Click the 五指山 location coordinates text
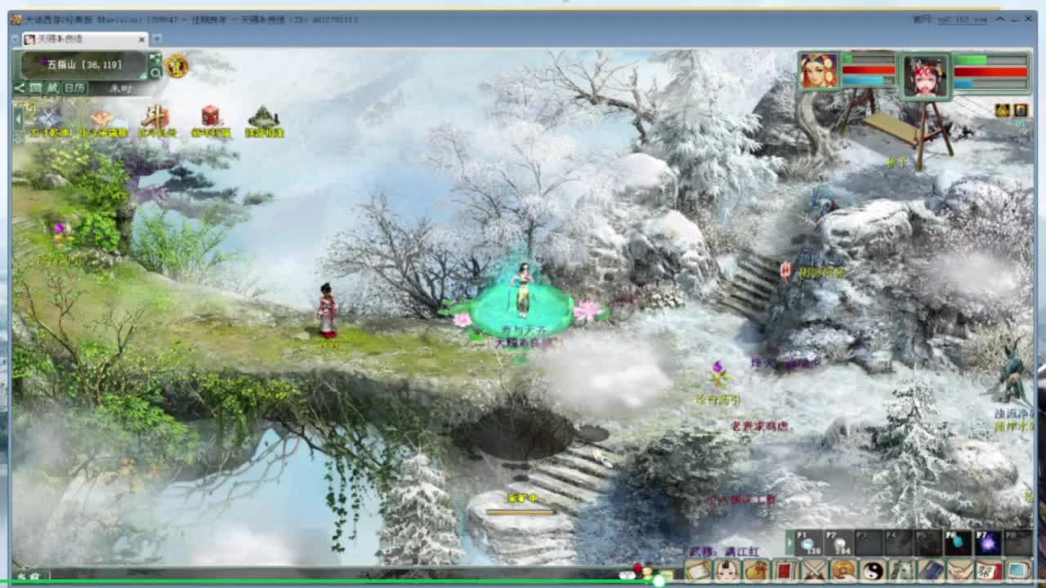 coord(84,64)
